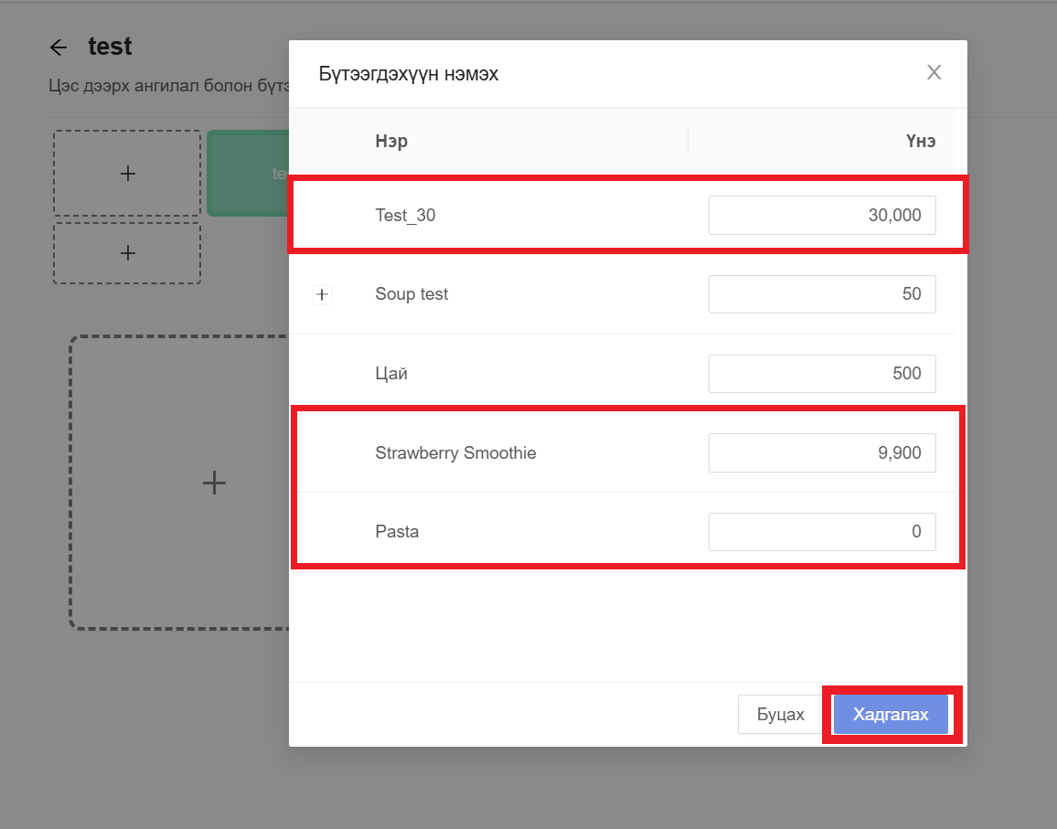Focus the Soup test price field
1057x829 pixels.
[821, 294]
